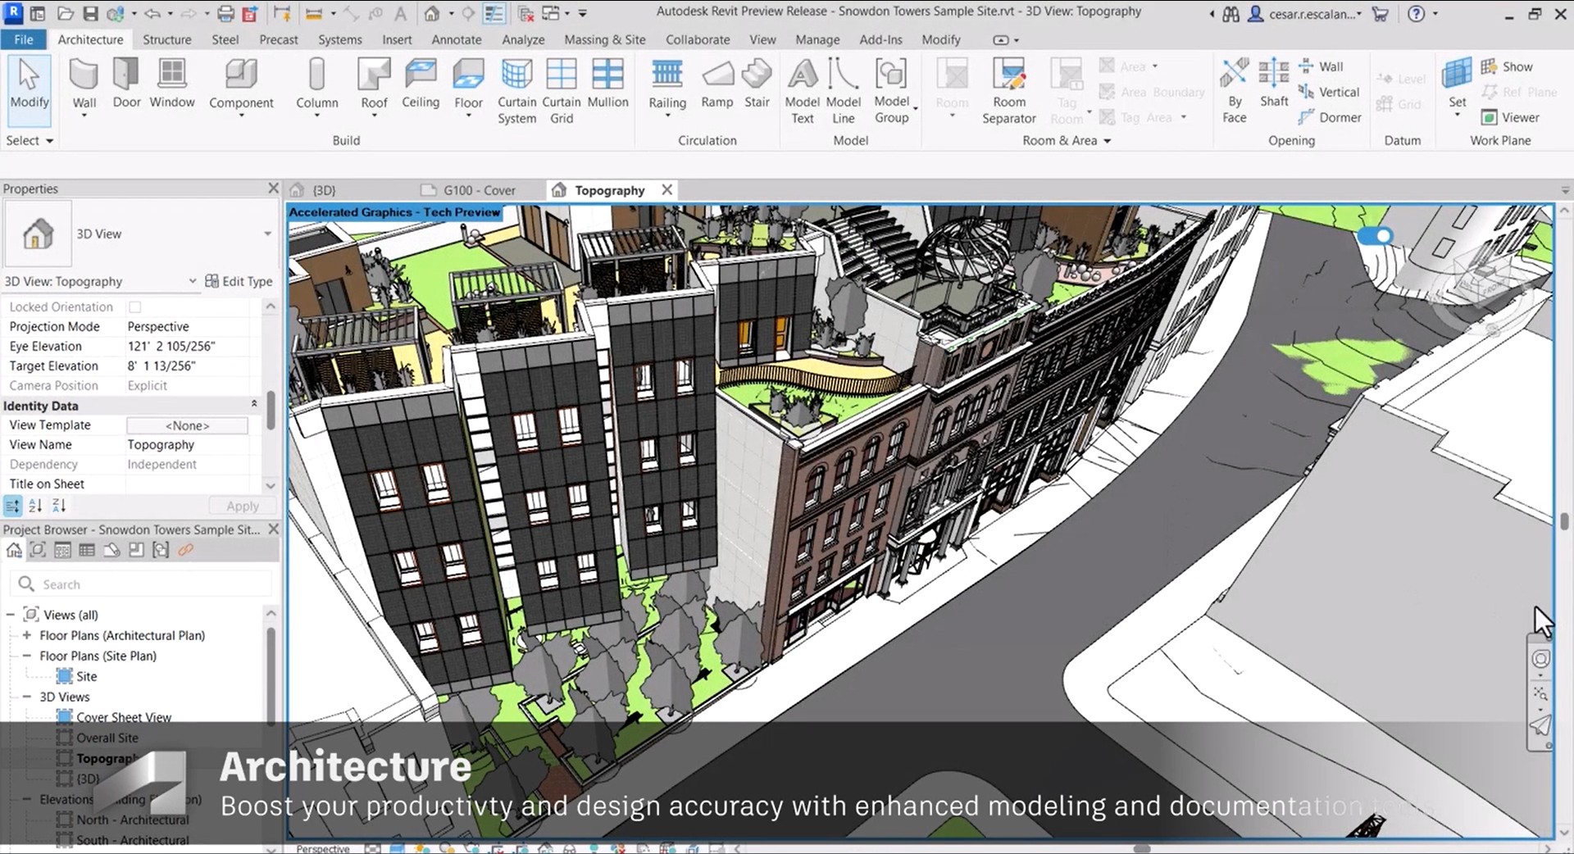This screenshot has width=1574, height=854.
Task: Open the 3D View type selector dropdown
Action: click(x=267, y=234)
